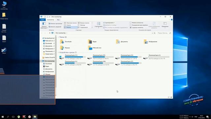Image resolution: width=211 pixels, height=119 pixels.
Task: Select Локальный диск (L:) drive
Action: click(x=73, y=63)
